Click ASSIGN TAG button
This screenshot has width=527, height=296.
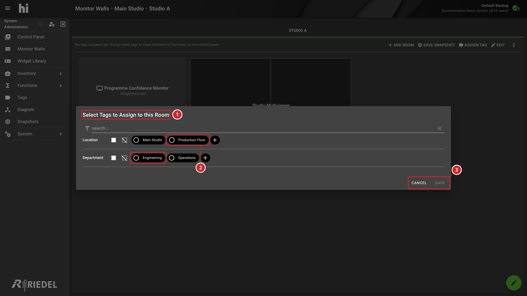[x=473, y=45]
